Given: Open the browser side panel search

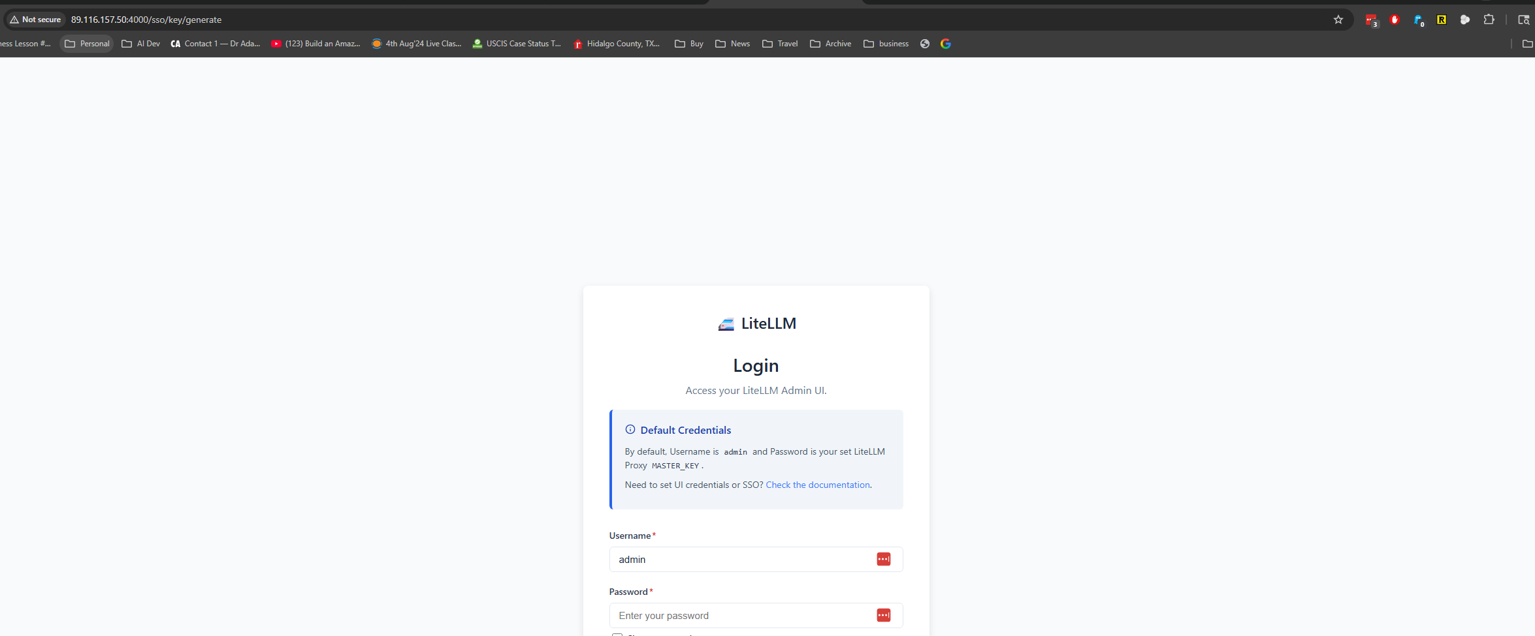Looking at the screenshot, I should point(1523,20).
